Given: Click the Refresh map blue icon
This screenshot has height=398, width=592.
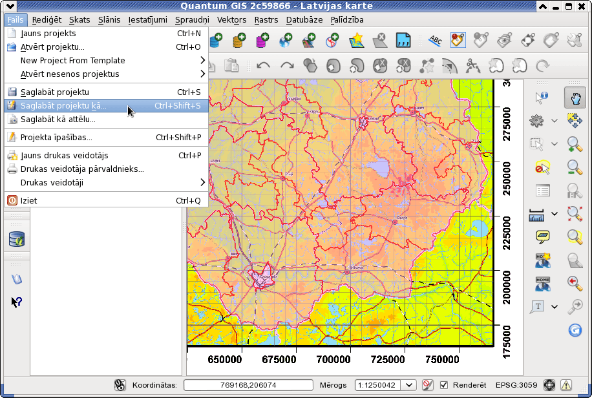Looking at the screenshot, I should 575,330.
